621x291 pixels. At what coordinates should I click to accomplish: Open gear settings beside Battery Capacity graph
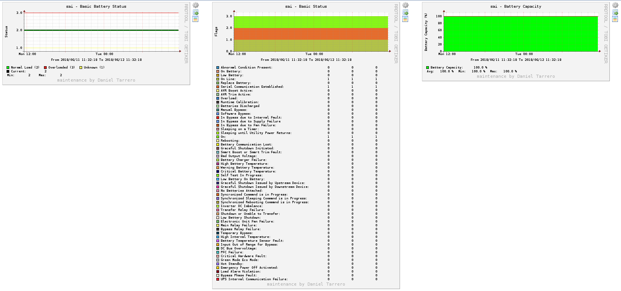(615, 5)
